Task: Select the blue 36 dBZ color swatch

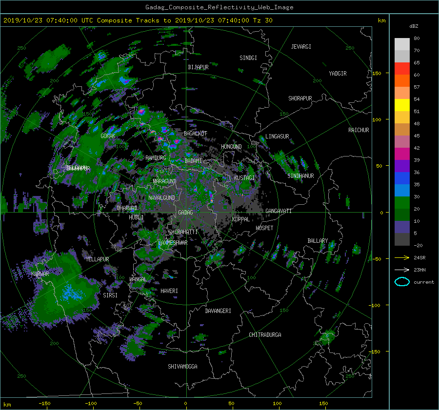Action: 402,178
